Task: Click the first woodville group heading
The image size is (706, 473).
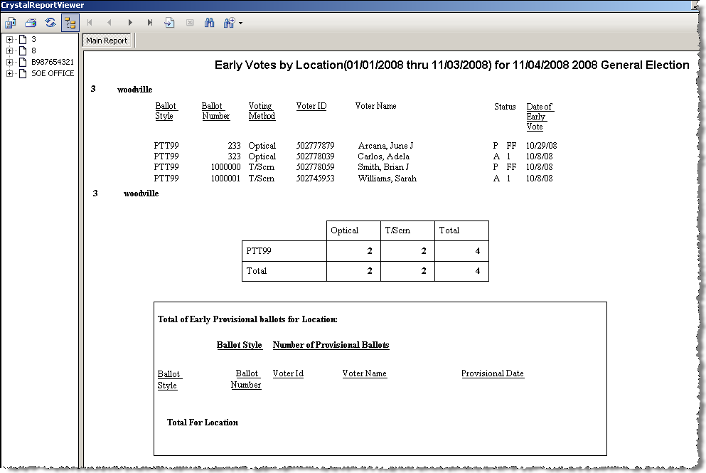Action: 134,90
